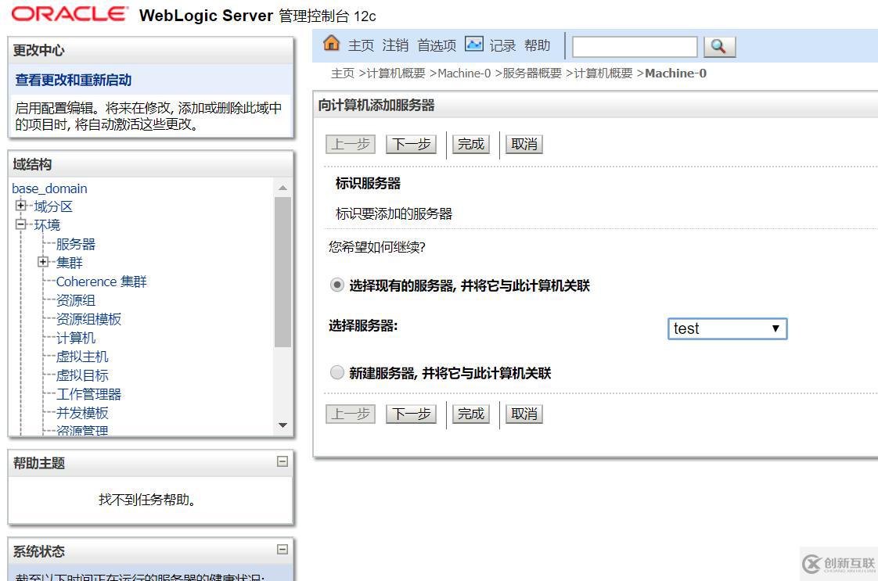Open 集群 in the domain tree
878x581 pixels.
[x=70, y=263]
